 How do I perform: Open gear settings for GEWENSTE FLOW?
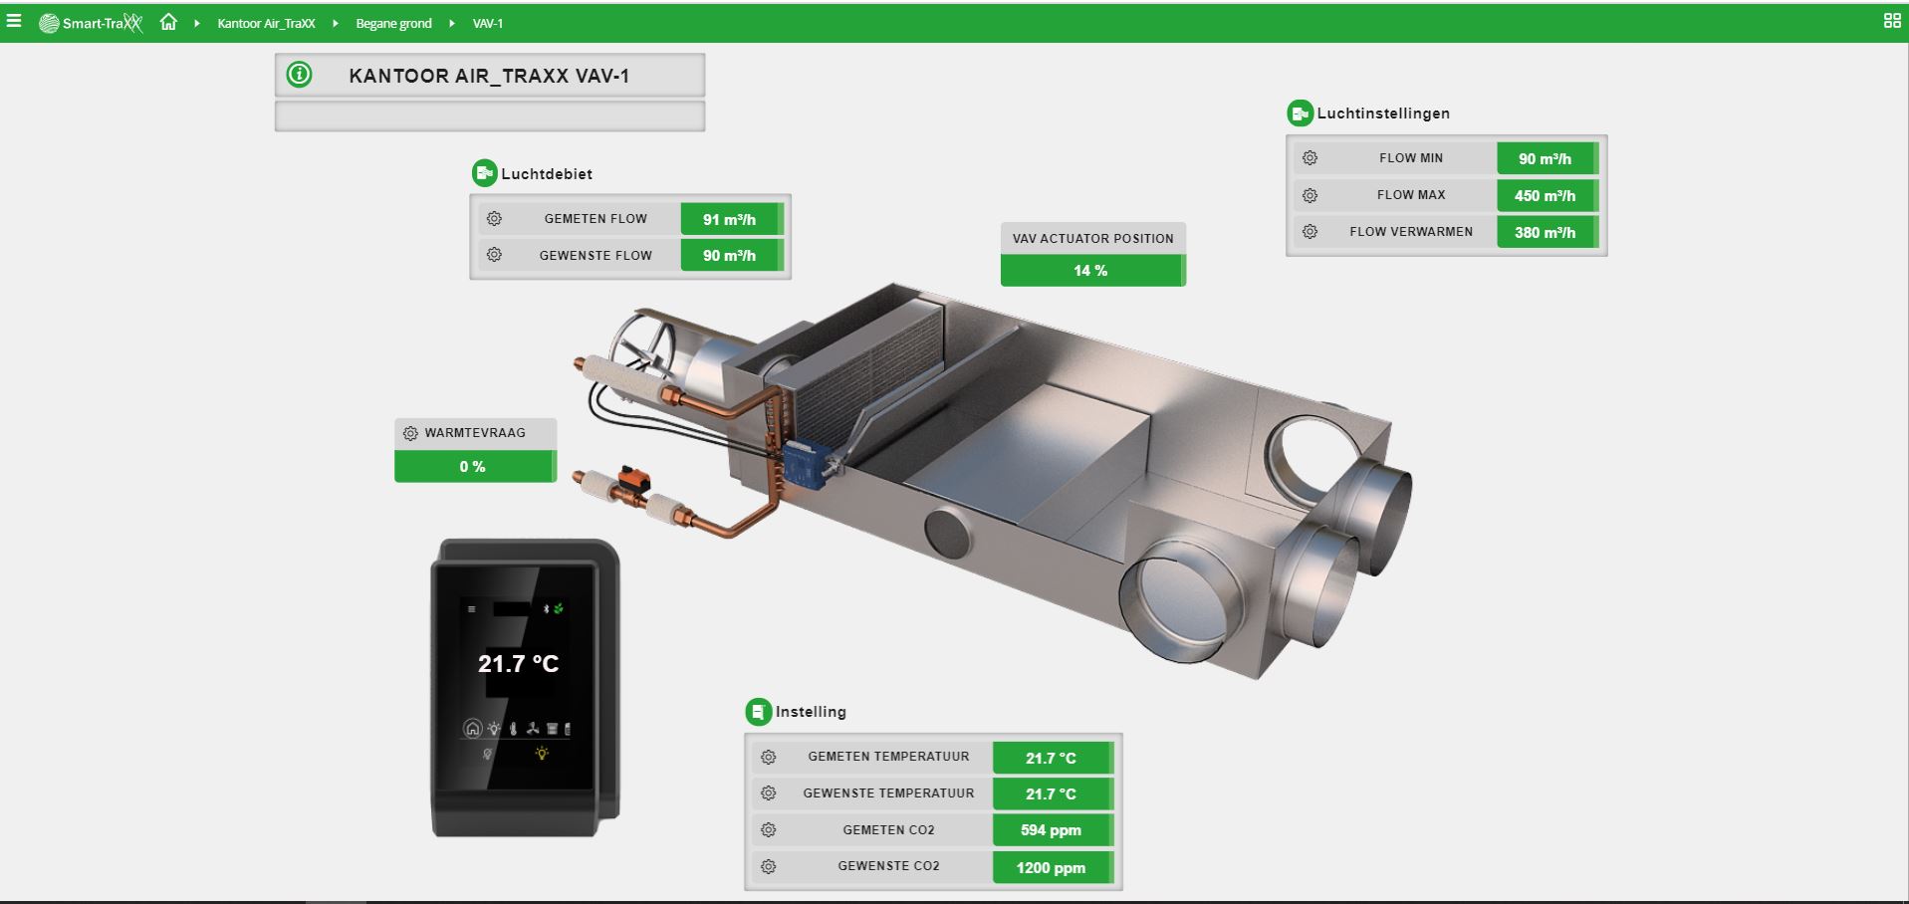click(494, 255)
